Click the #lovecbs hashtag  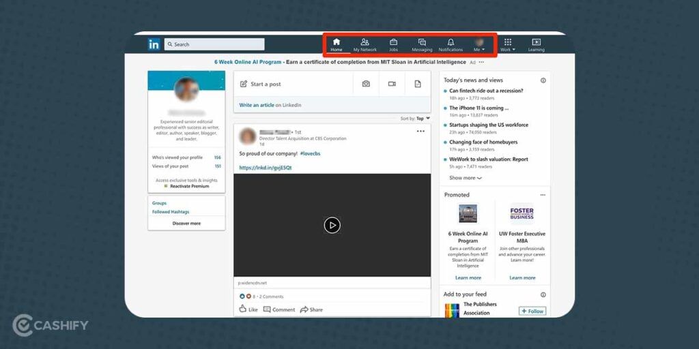tap(311, 153)
